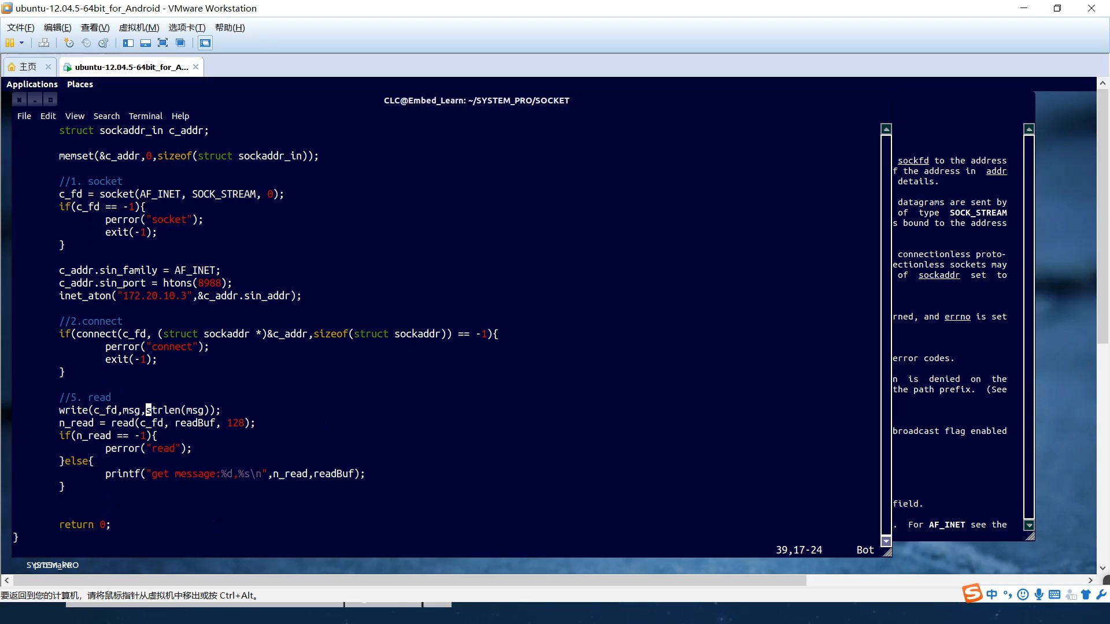The width and height of the screenshot is (1110, 624).
Task: Maximize the terminal window button
Action: pyautogui.click(x=50, y=100)
